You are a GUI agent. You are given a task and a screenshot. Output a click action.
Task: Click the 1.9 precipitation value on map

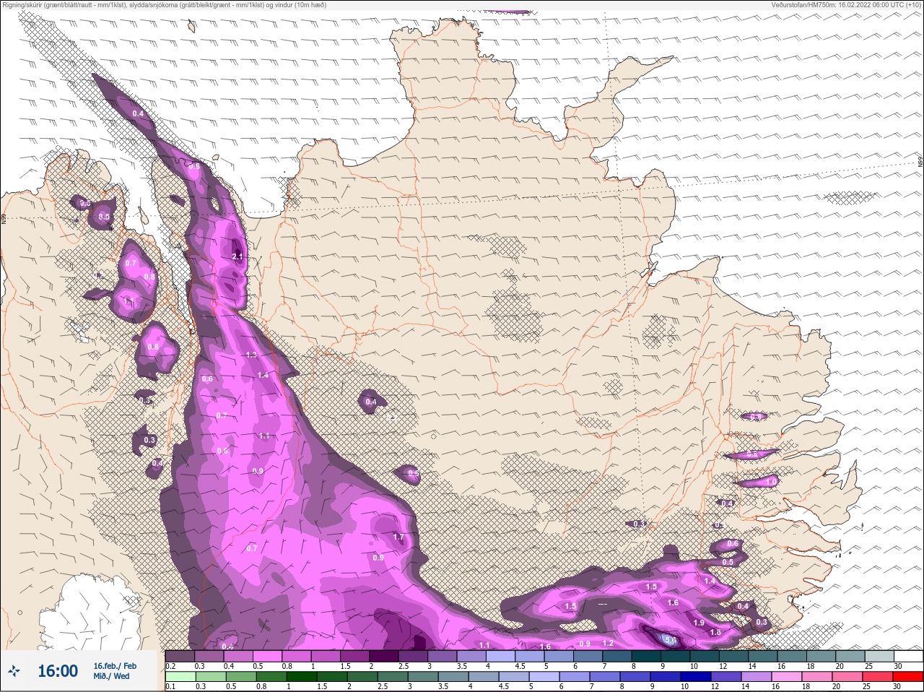(x=698, y=623)
